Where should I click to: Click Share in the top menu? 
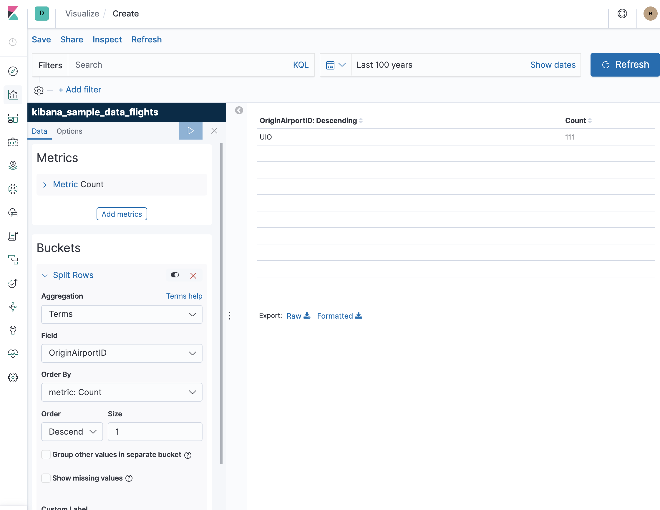(72, 39)
